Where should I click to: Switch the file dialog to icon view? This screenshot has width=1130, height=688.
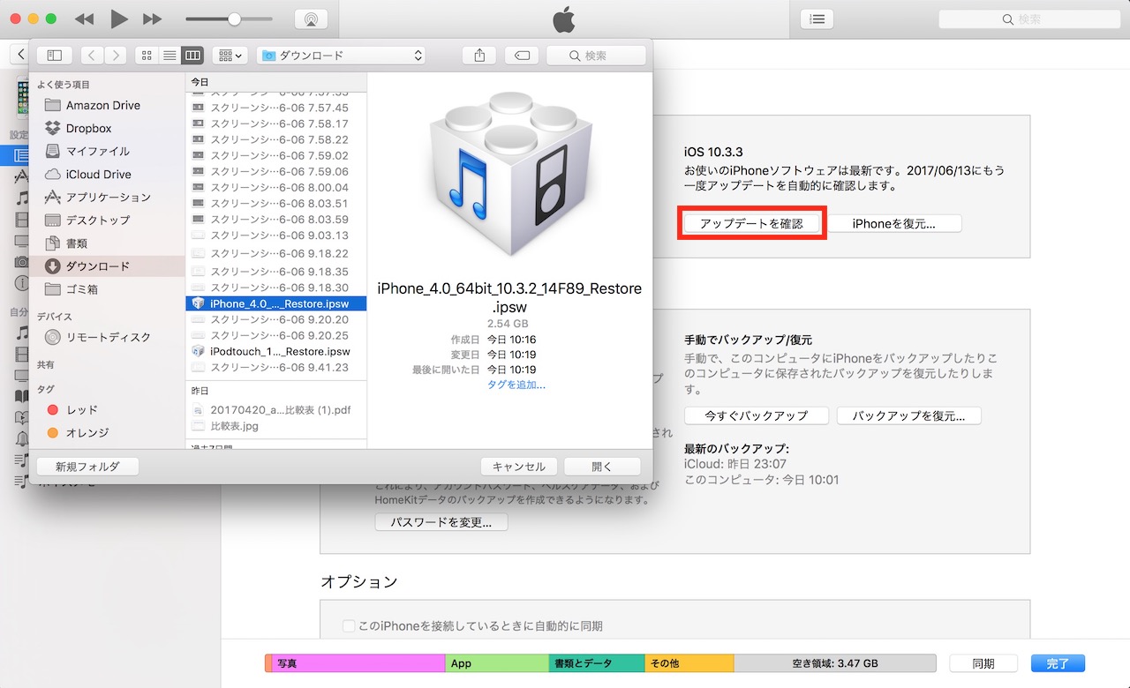[x=147, y=55]
